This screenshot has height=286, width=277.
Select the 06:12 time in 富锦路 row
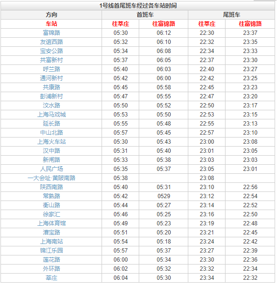coord(164,33)
